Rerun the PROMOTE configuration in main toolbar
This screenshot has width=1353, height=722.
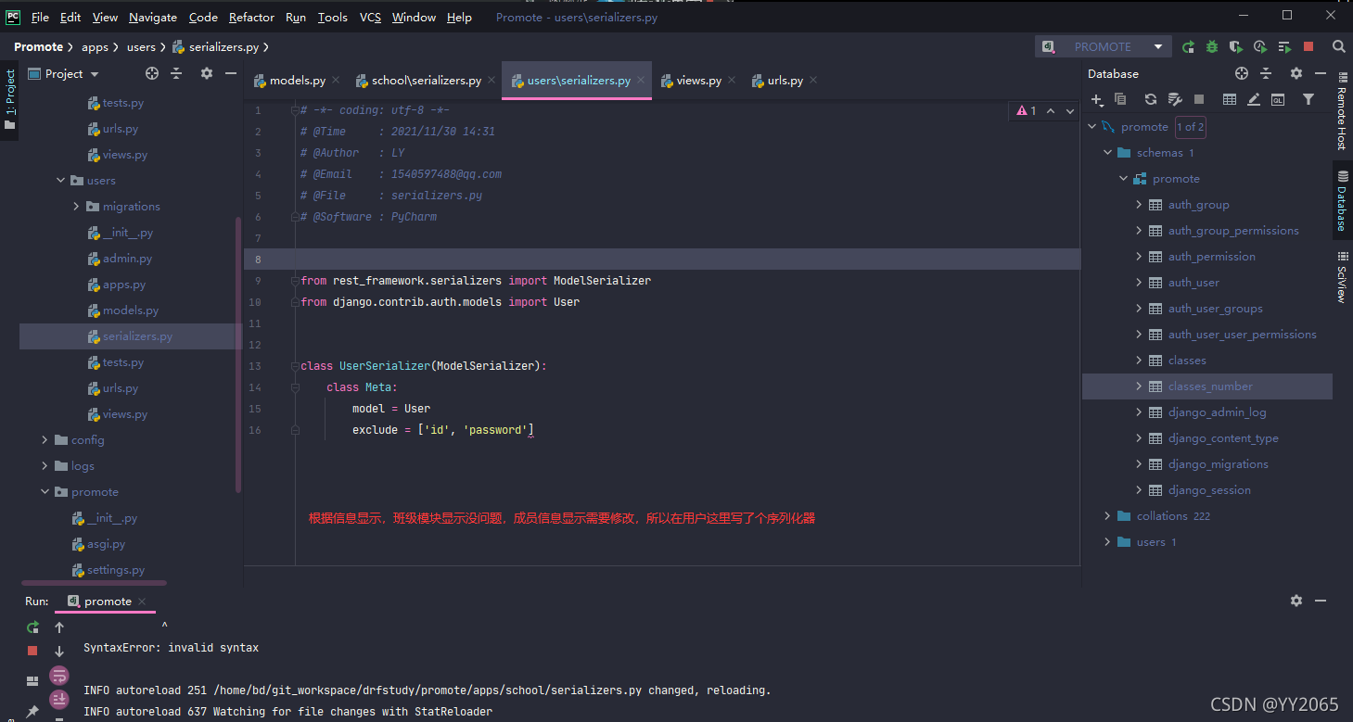1188,46
